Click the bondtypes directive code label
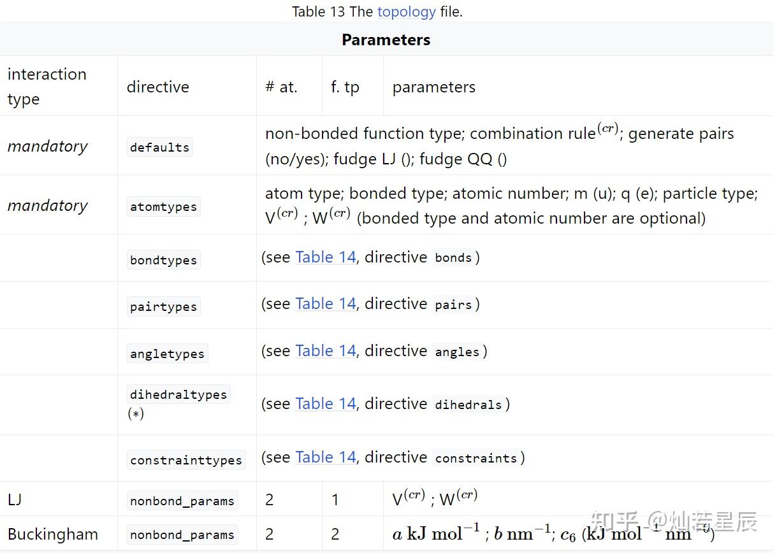This screenshot has width=777, height=553. pos(163,260)
